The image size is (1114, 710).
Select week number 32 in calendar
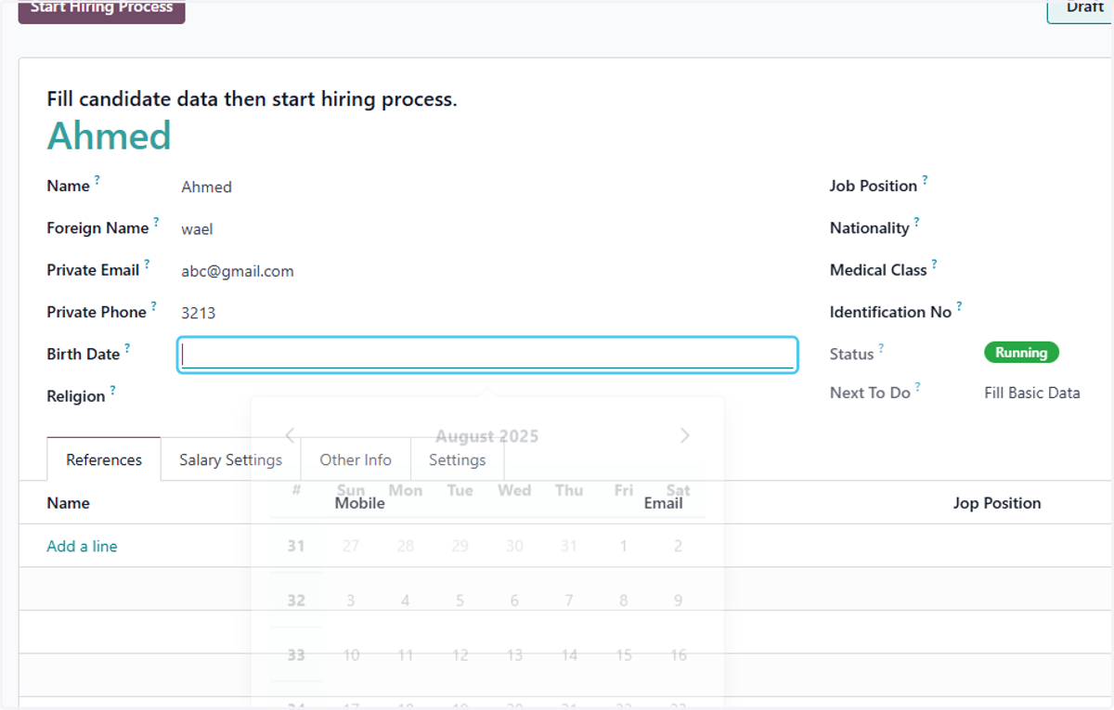pyautogui.click(x=296, y=600)
